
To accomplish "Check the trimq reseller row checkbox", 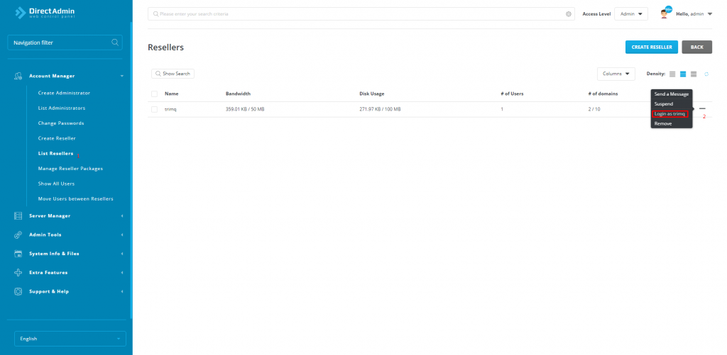I will pos(154,109).
